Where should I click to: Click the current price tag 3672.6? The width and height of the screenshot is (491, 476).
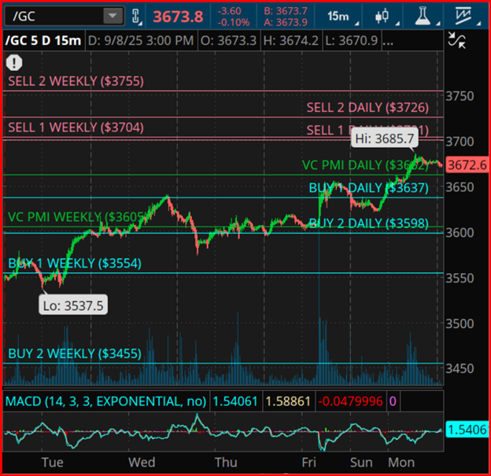pos(467,164)
